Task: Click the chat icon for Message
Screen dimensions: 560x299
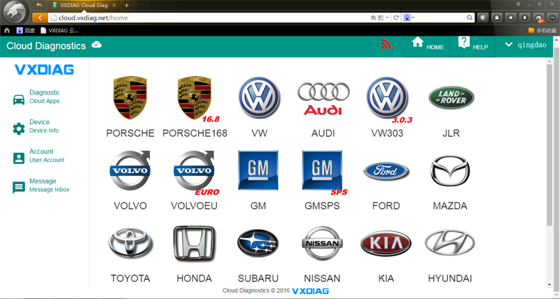Action: coord(19,187)
